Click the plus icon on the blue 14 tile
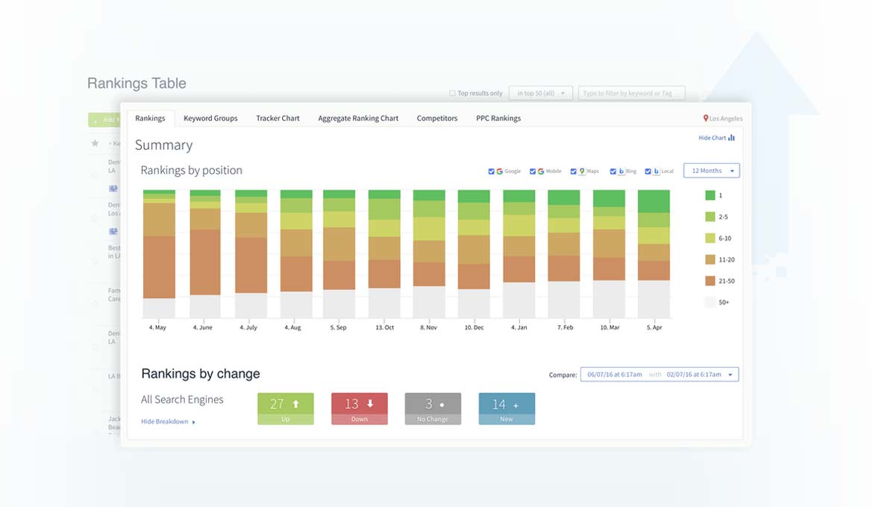 click(516, 405)
